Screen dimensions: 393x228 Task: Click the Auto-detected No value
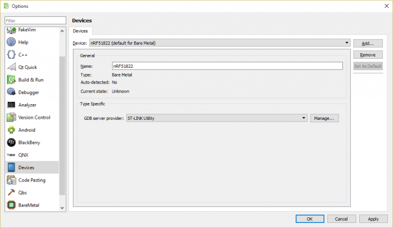(115, 82)
